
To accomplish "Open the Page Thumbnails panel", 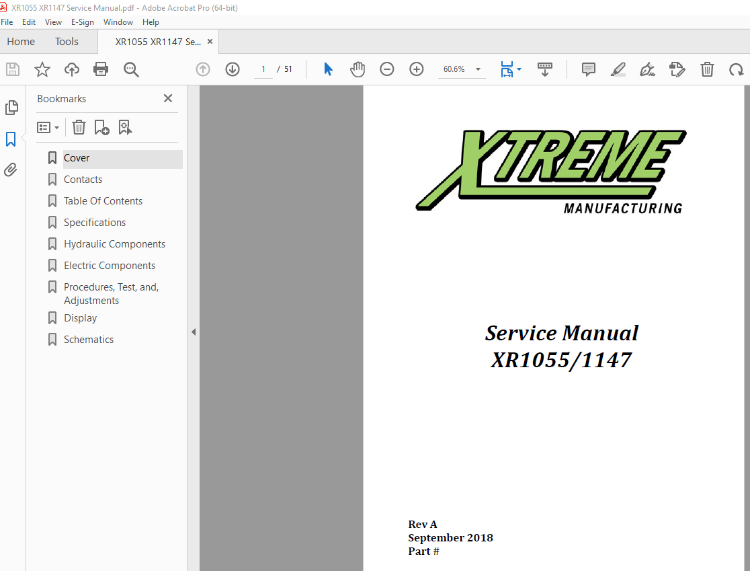I will 11,108.
